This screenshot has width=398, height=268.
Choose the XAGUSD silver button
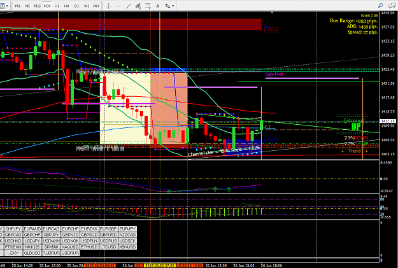pyautogui.click(x=70, y=247)
